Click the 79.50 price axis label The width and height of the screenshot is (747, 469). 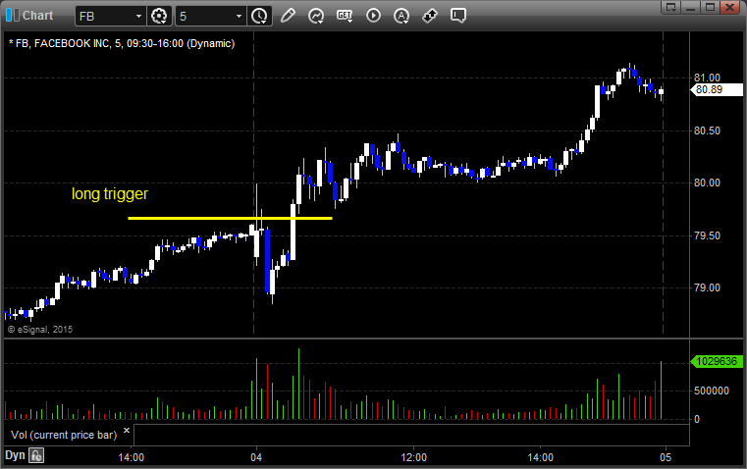point(707,235)
